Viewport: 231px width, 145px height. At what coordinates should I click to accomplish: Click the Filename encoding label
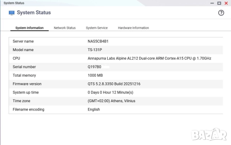29,109
